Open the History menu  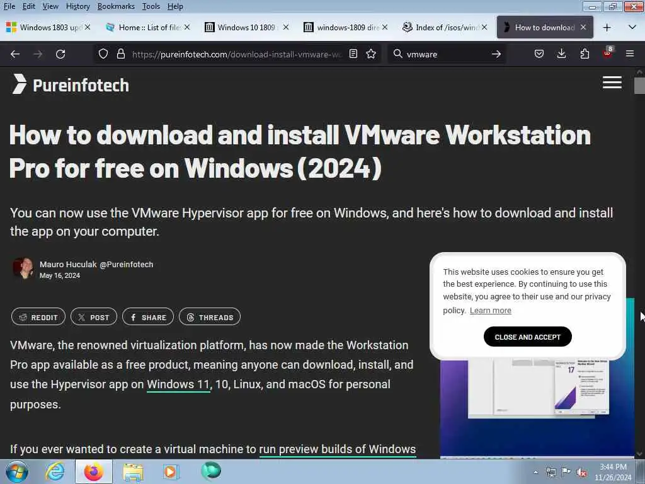tap(77, 6)
